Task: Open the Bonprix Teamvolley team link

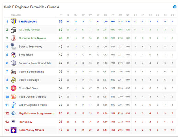Action: (30, 47)
